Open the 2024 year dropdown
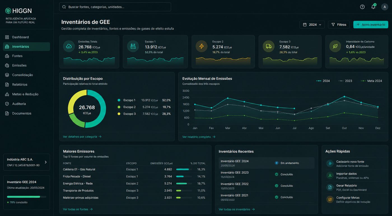392x216 pixels. point(312,25)
